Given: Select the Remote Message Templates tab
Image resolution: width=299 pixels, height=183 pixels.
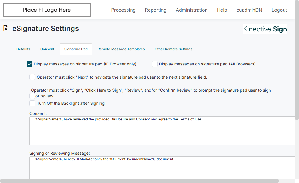Looking at the screenshot, I should tap(121, 49).
